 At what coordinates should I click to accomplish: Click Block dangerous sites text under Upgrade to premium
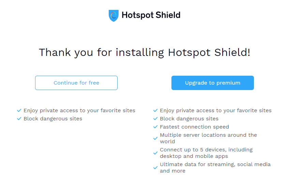pyautogui.click(x=189, y=119)
